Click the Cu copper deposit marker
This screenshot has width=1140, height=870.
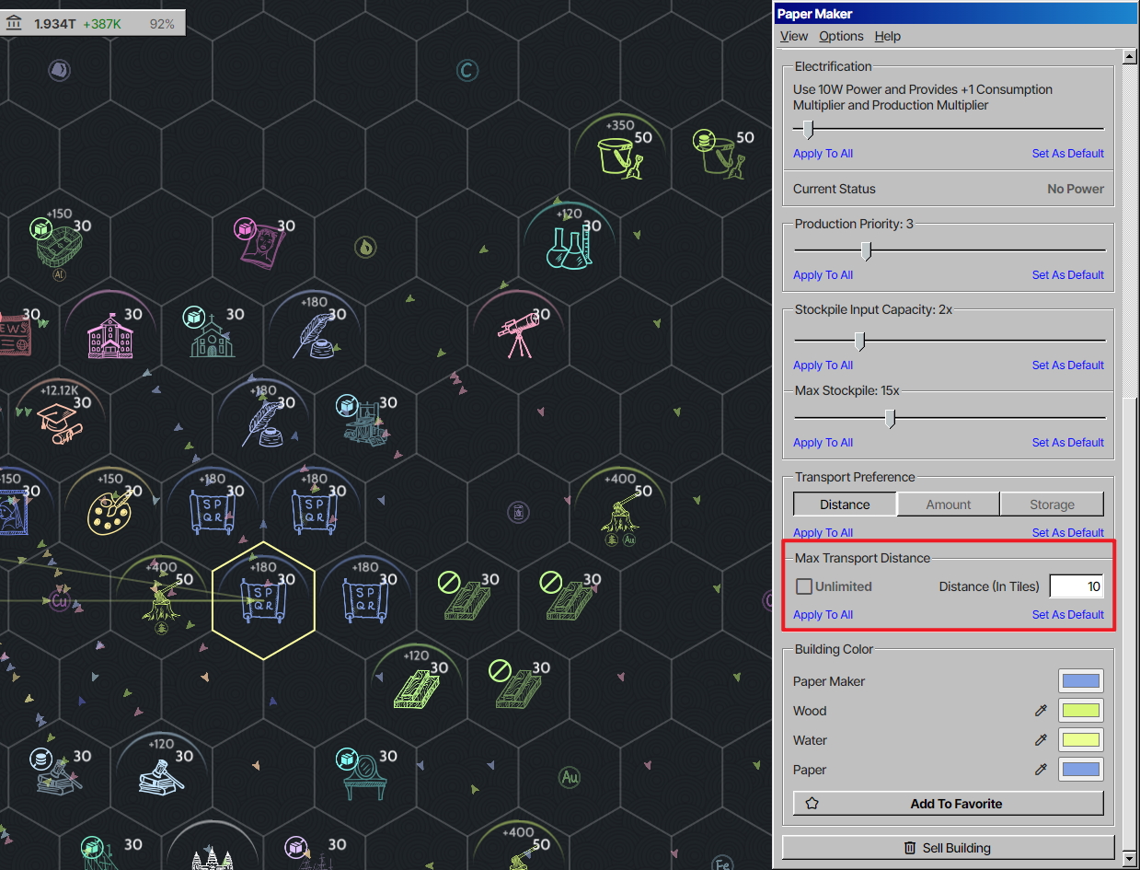tap(58, 600)
